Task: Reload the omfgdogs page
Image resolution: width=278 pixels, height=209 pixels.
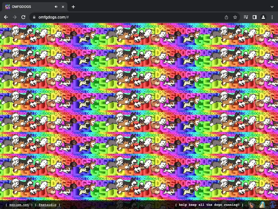Action: coord(23,17)
